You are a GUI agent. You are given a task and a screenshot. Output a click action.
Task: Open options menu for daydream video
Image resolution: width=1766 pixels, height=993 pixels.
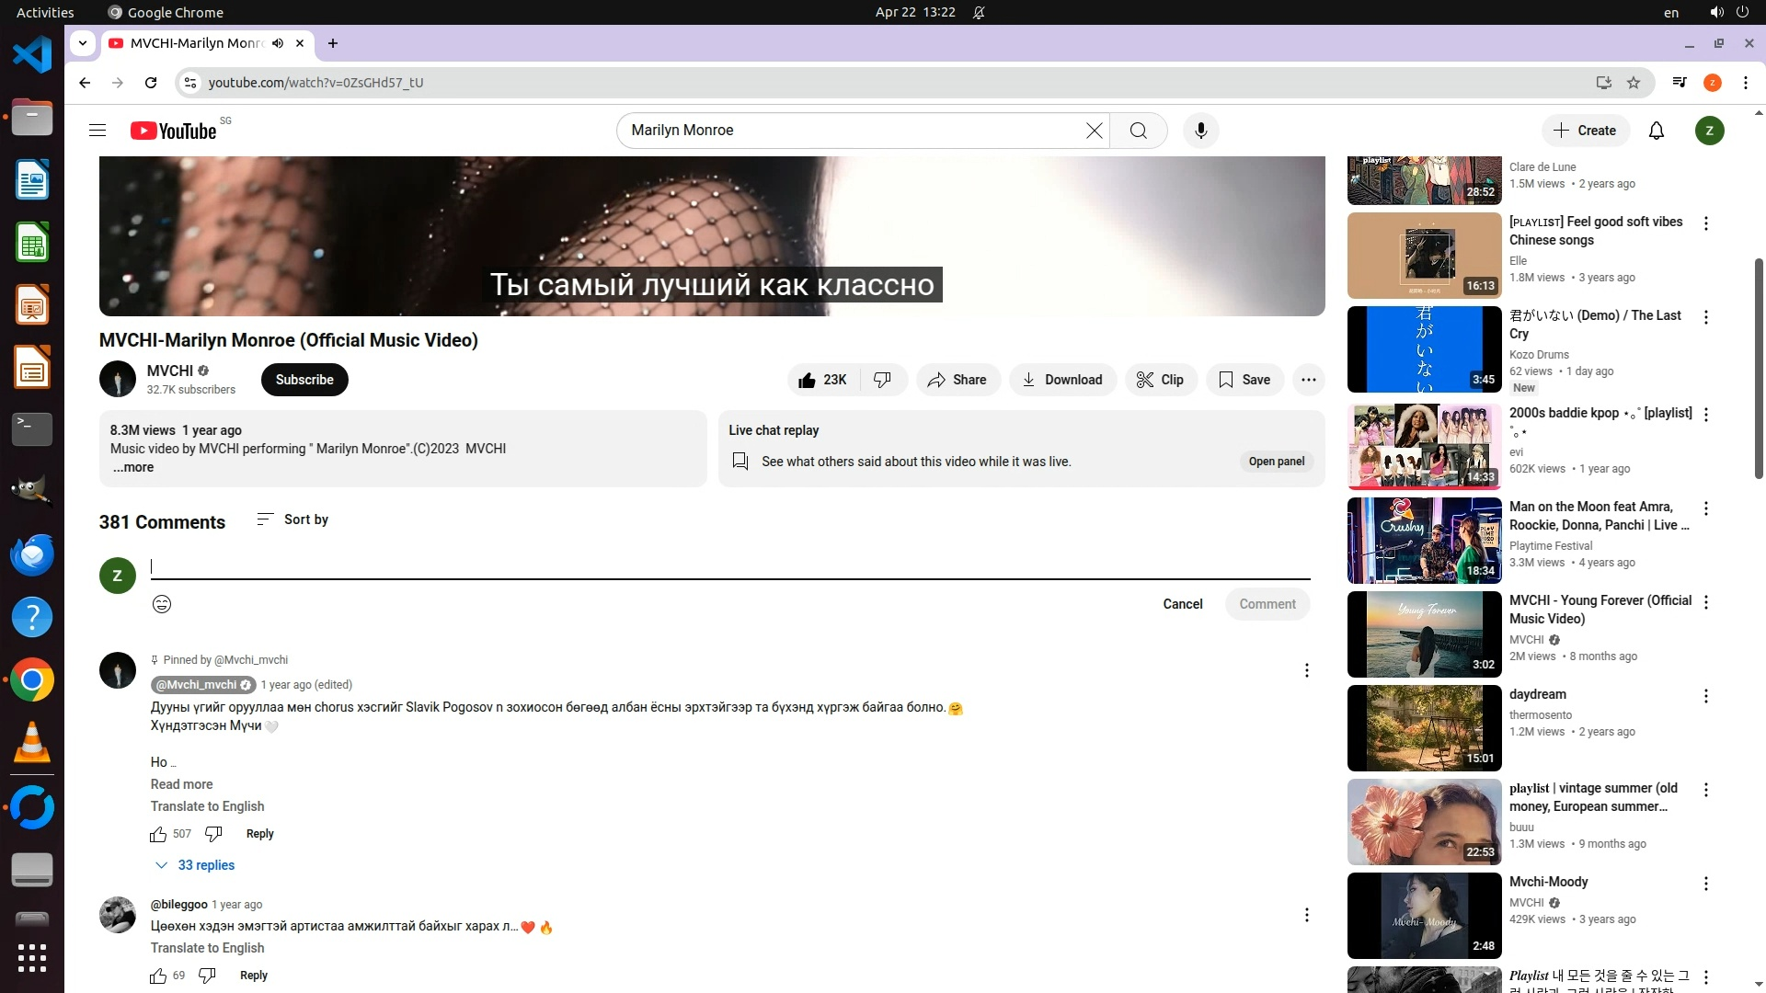pyautogui.click(x=1705, y=696)
